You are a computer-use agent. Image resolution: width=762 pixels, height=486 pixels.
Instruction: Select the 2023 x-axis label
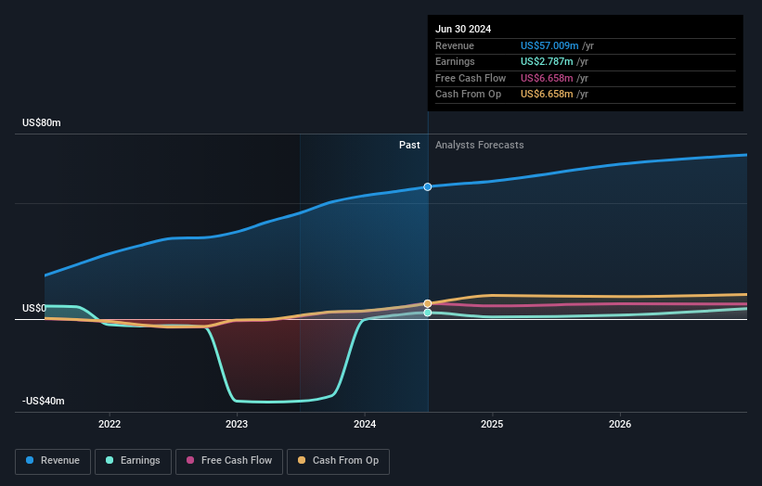(237, 424)
